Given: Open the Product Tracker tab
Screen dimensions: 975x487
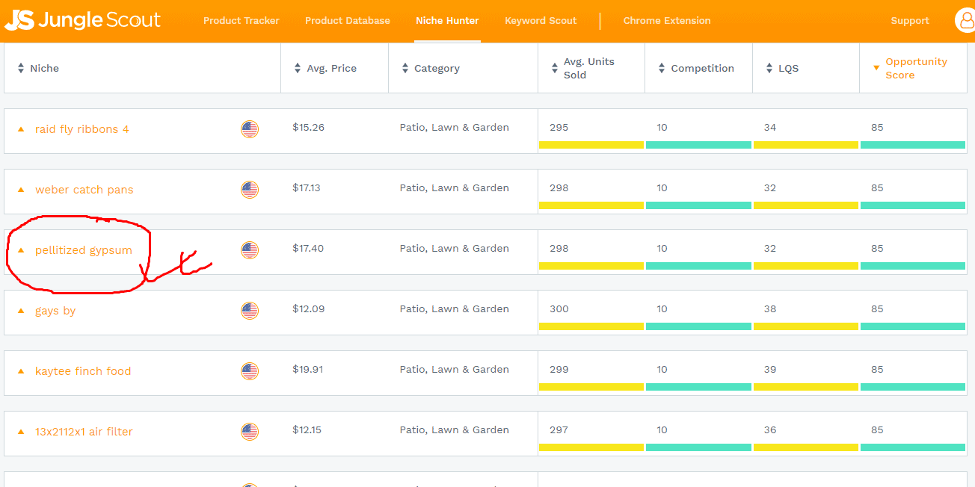Looking at the screenshot, I should point(242,21).
